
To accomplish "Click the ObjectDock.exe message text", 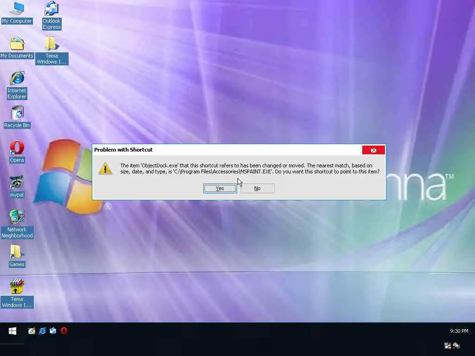I will (250, 169).
